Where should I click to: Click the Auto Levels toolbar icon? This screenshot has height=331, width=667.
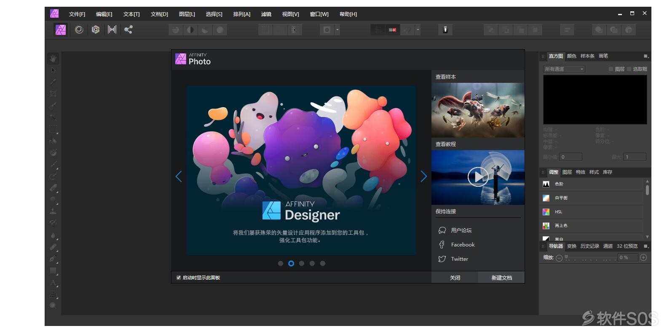point(176,30)
